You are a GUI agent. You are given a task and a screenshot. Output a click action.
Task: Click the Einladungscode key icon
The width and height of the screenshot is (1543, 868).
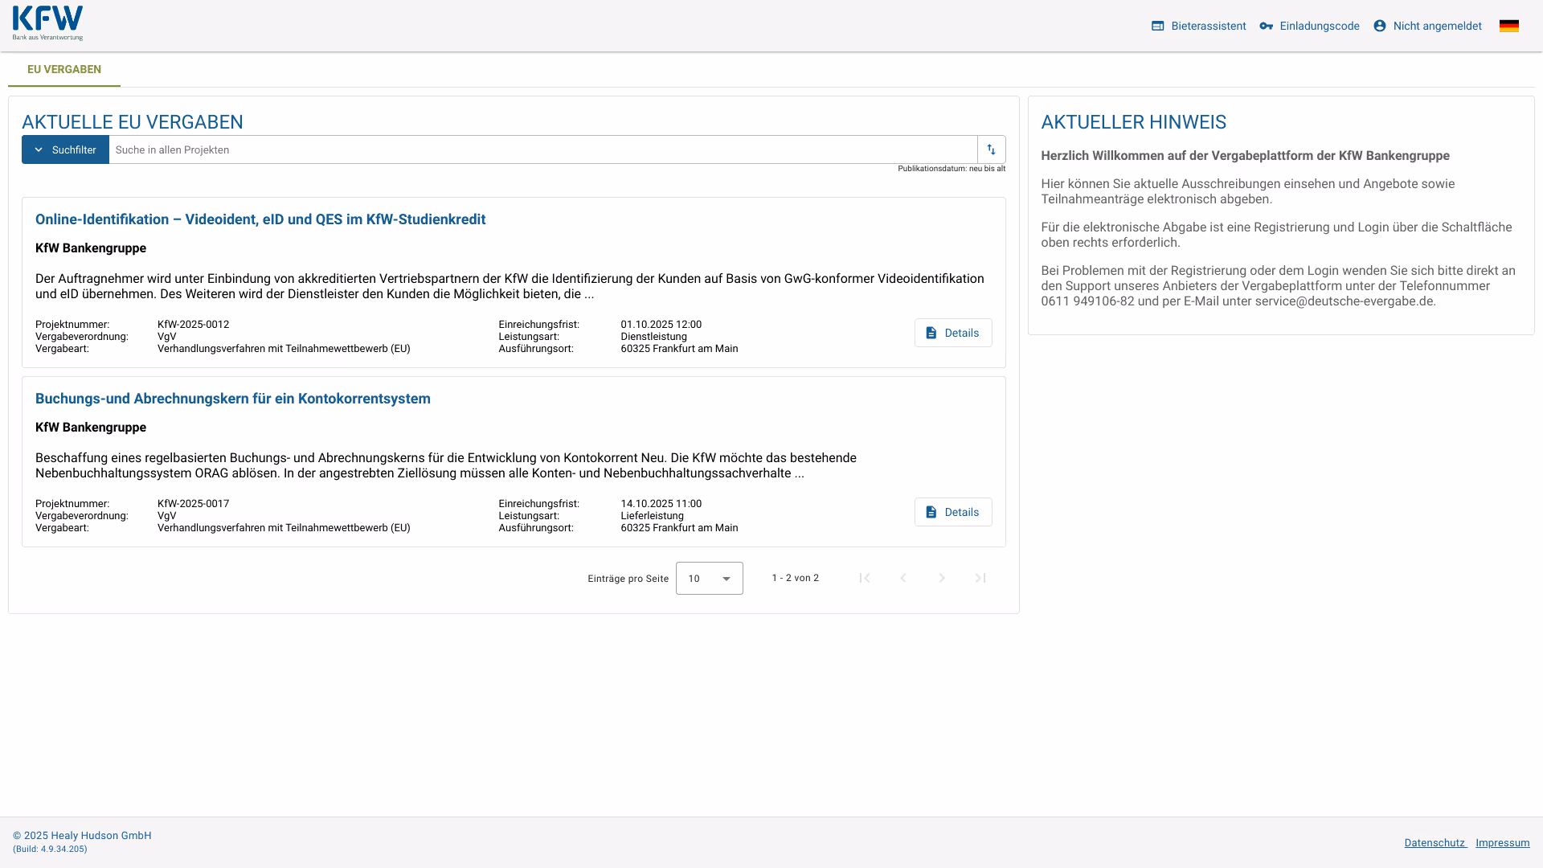click(1266, 26)
